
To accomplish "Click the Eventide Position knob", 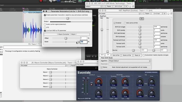I will click(113, 93).
